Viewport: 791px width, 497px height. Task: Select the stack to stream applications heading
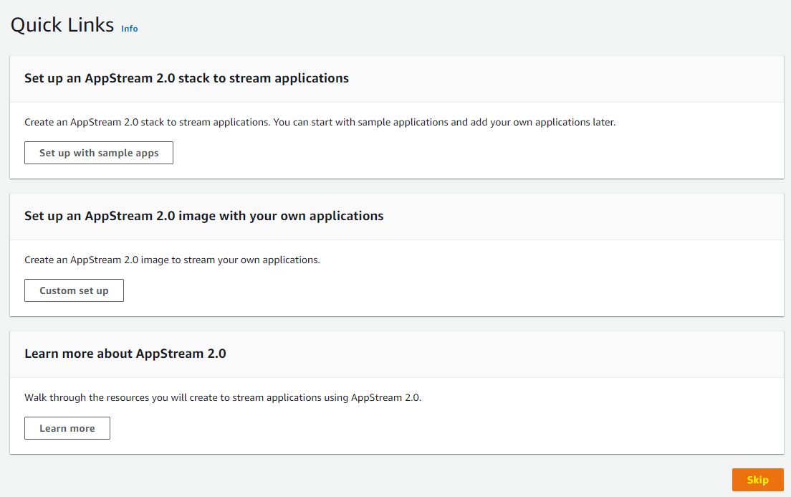[x=186, y=78]
